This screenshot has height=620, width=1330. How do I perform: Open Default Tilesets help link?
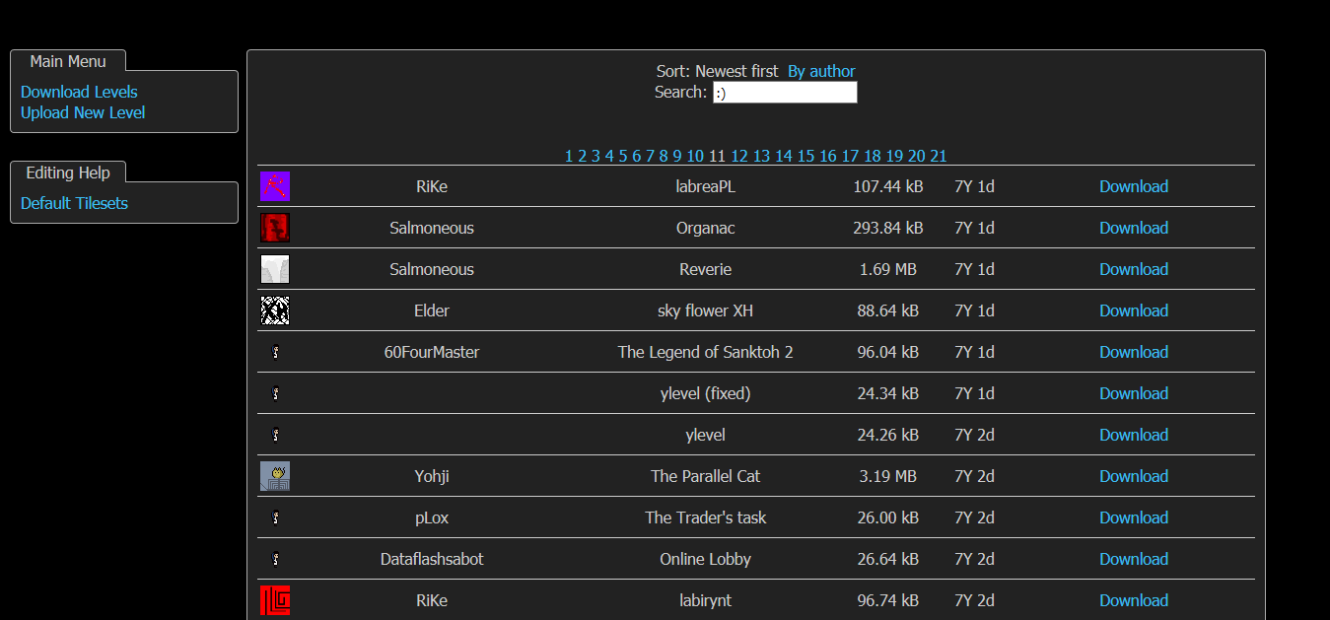point(74,203)
